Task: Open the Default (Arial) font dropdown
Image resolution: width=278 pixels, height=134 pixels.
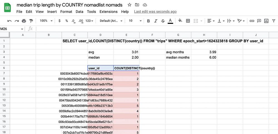Action: pos(111,21)
